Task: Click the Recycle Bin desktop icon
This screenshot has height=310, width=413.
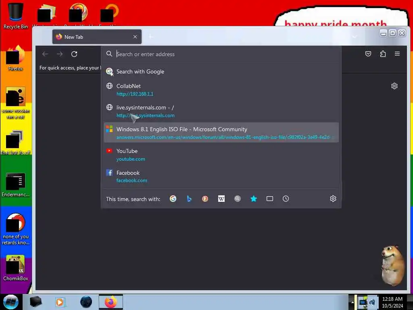Action: 16,15
